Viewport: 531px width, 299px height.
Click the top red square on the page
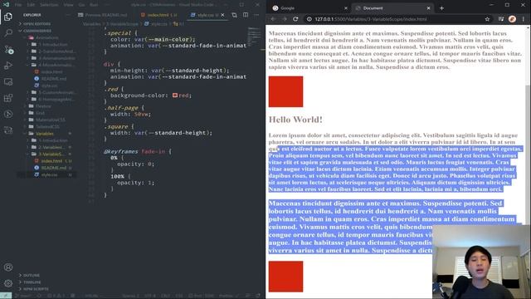pos(285,91)
